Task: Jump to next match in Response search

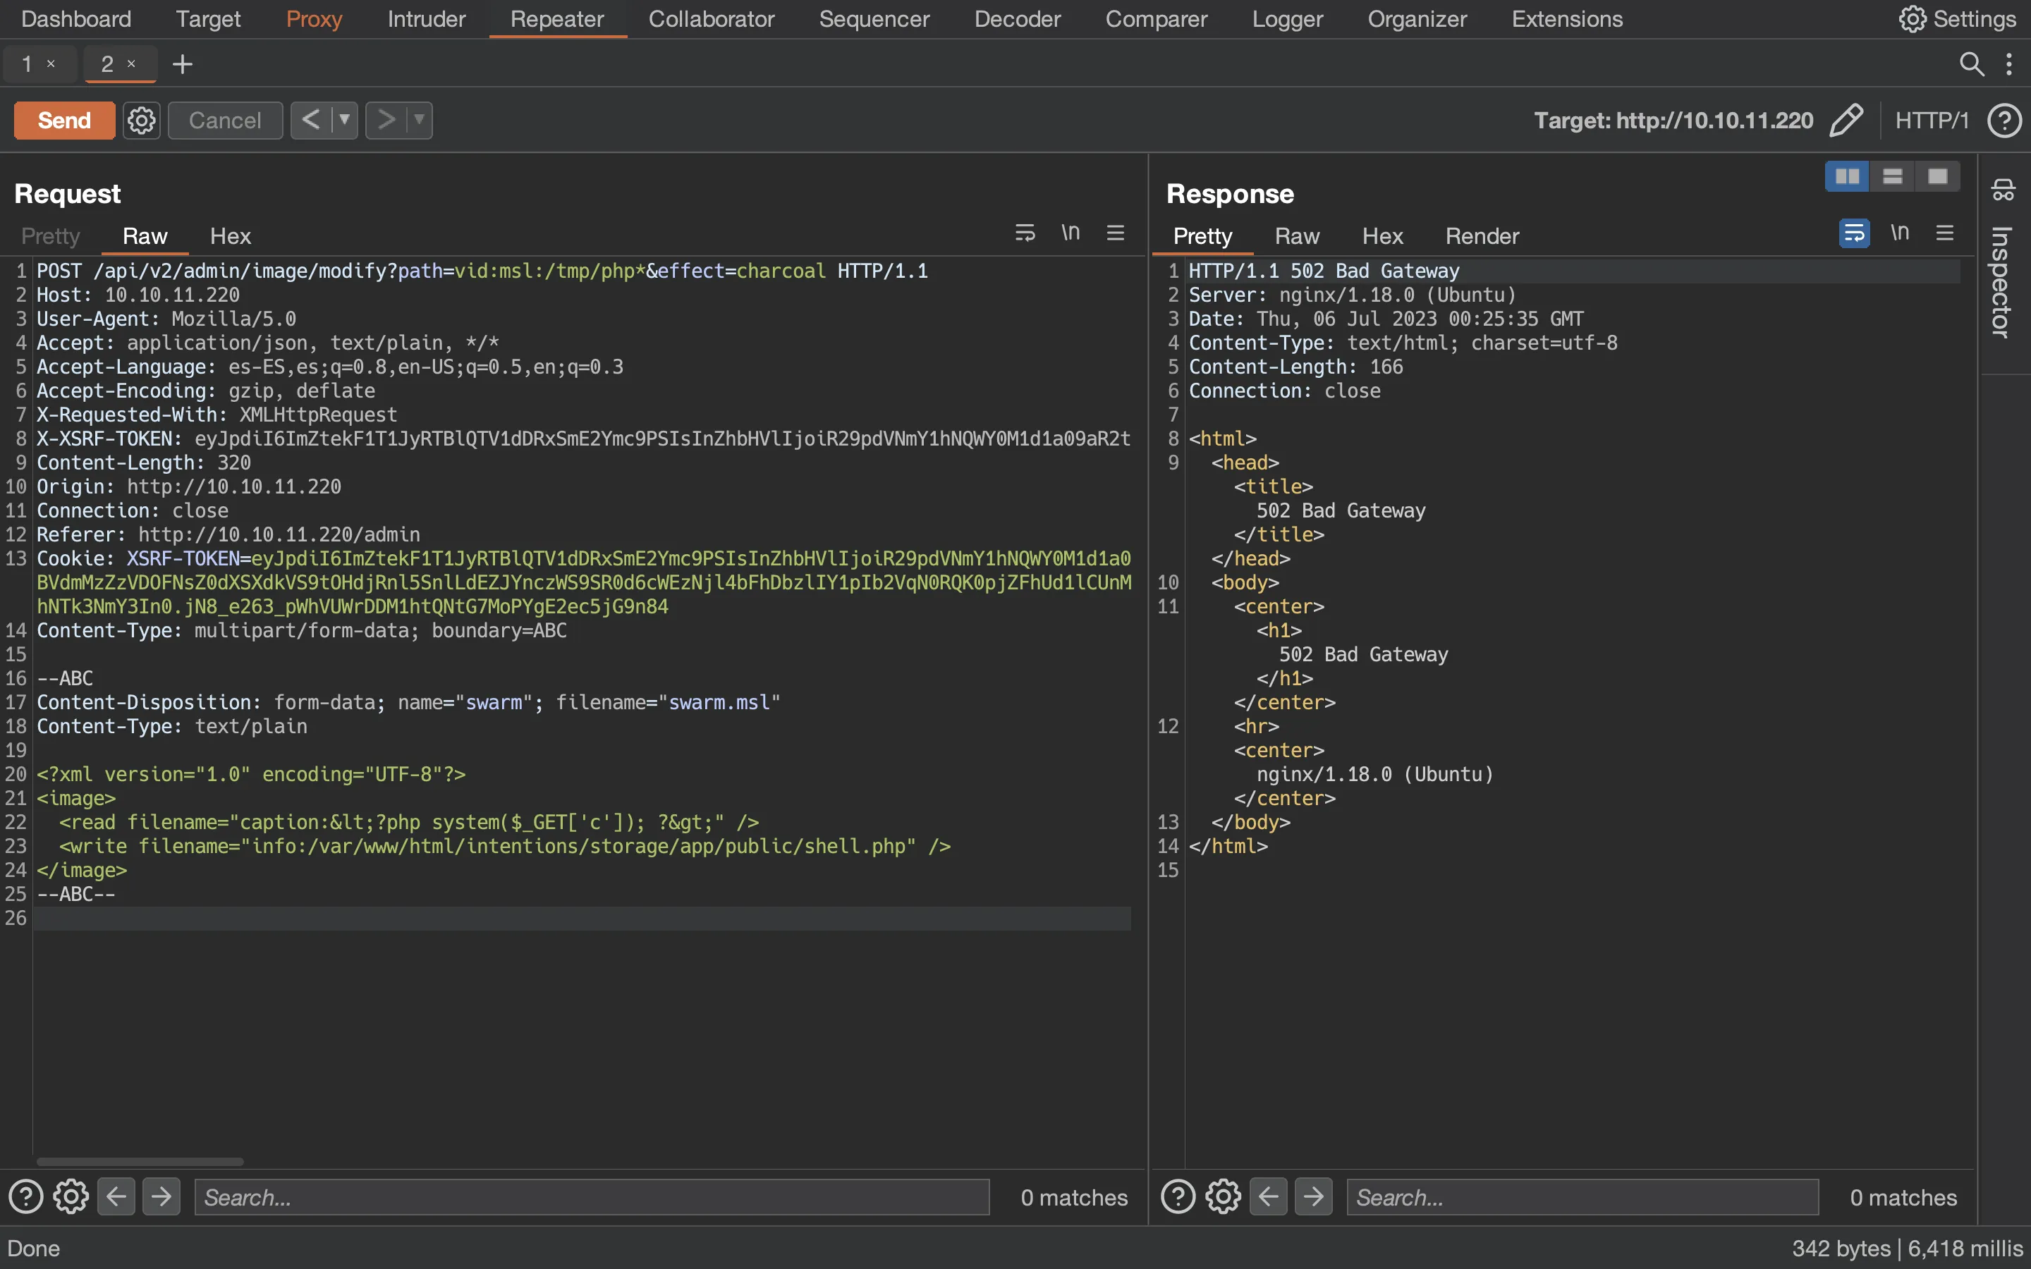Action: (x=1313, y=1197)
